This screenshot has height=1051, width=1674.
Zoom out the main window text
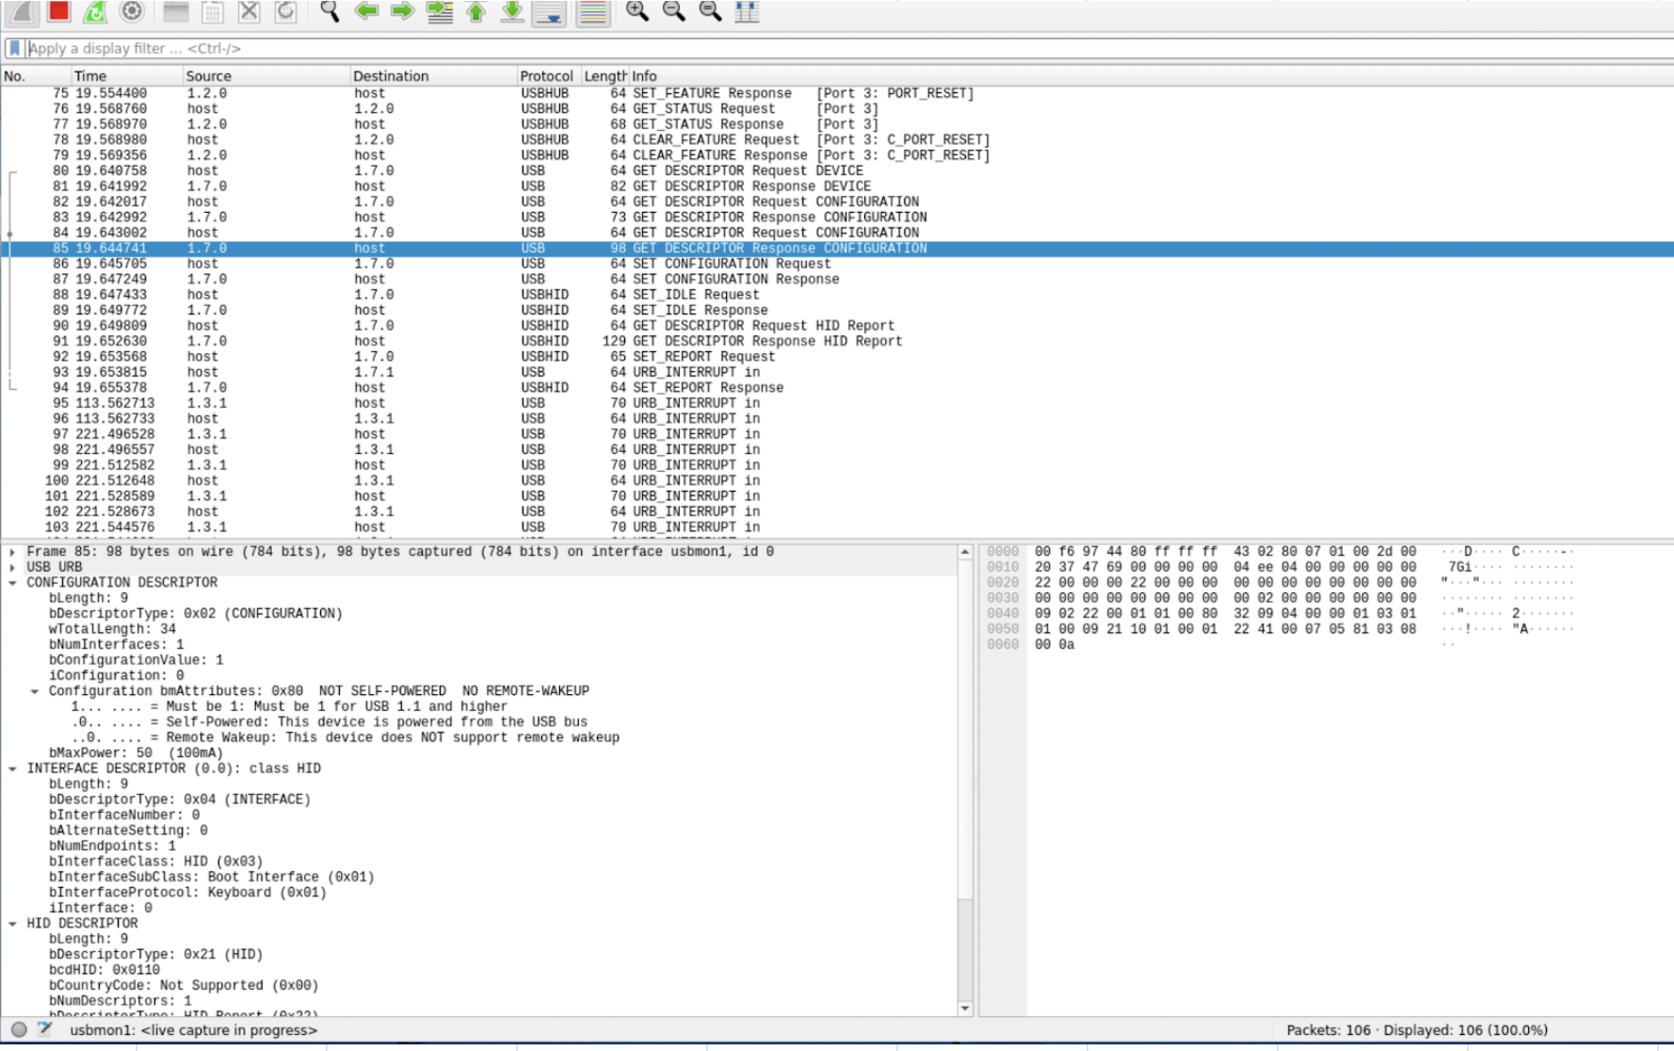pos(674,11)
